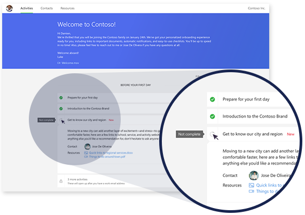Click the contact avatar photo in the magnified circle
The height and width of the screenshot is (215, 305).
[x=254, y=175]
